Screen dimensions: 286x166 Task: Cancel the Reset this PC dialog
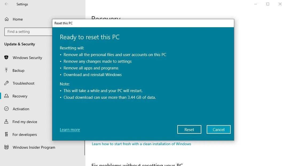point(218,129)
